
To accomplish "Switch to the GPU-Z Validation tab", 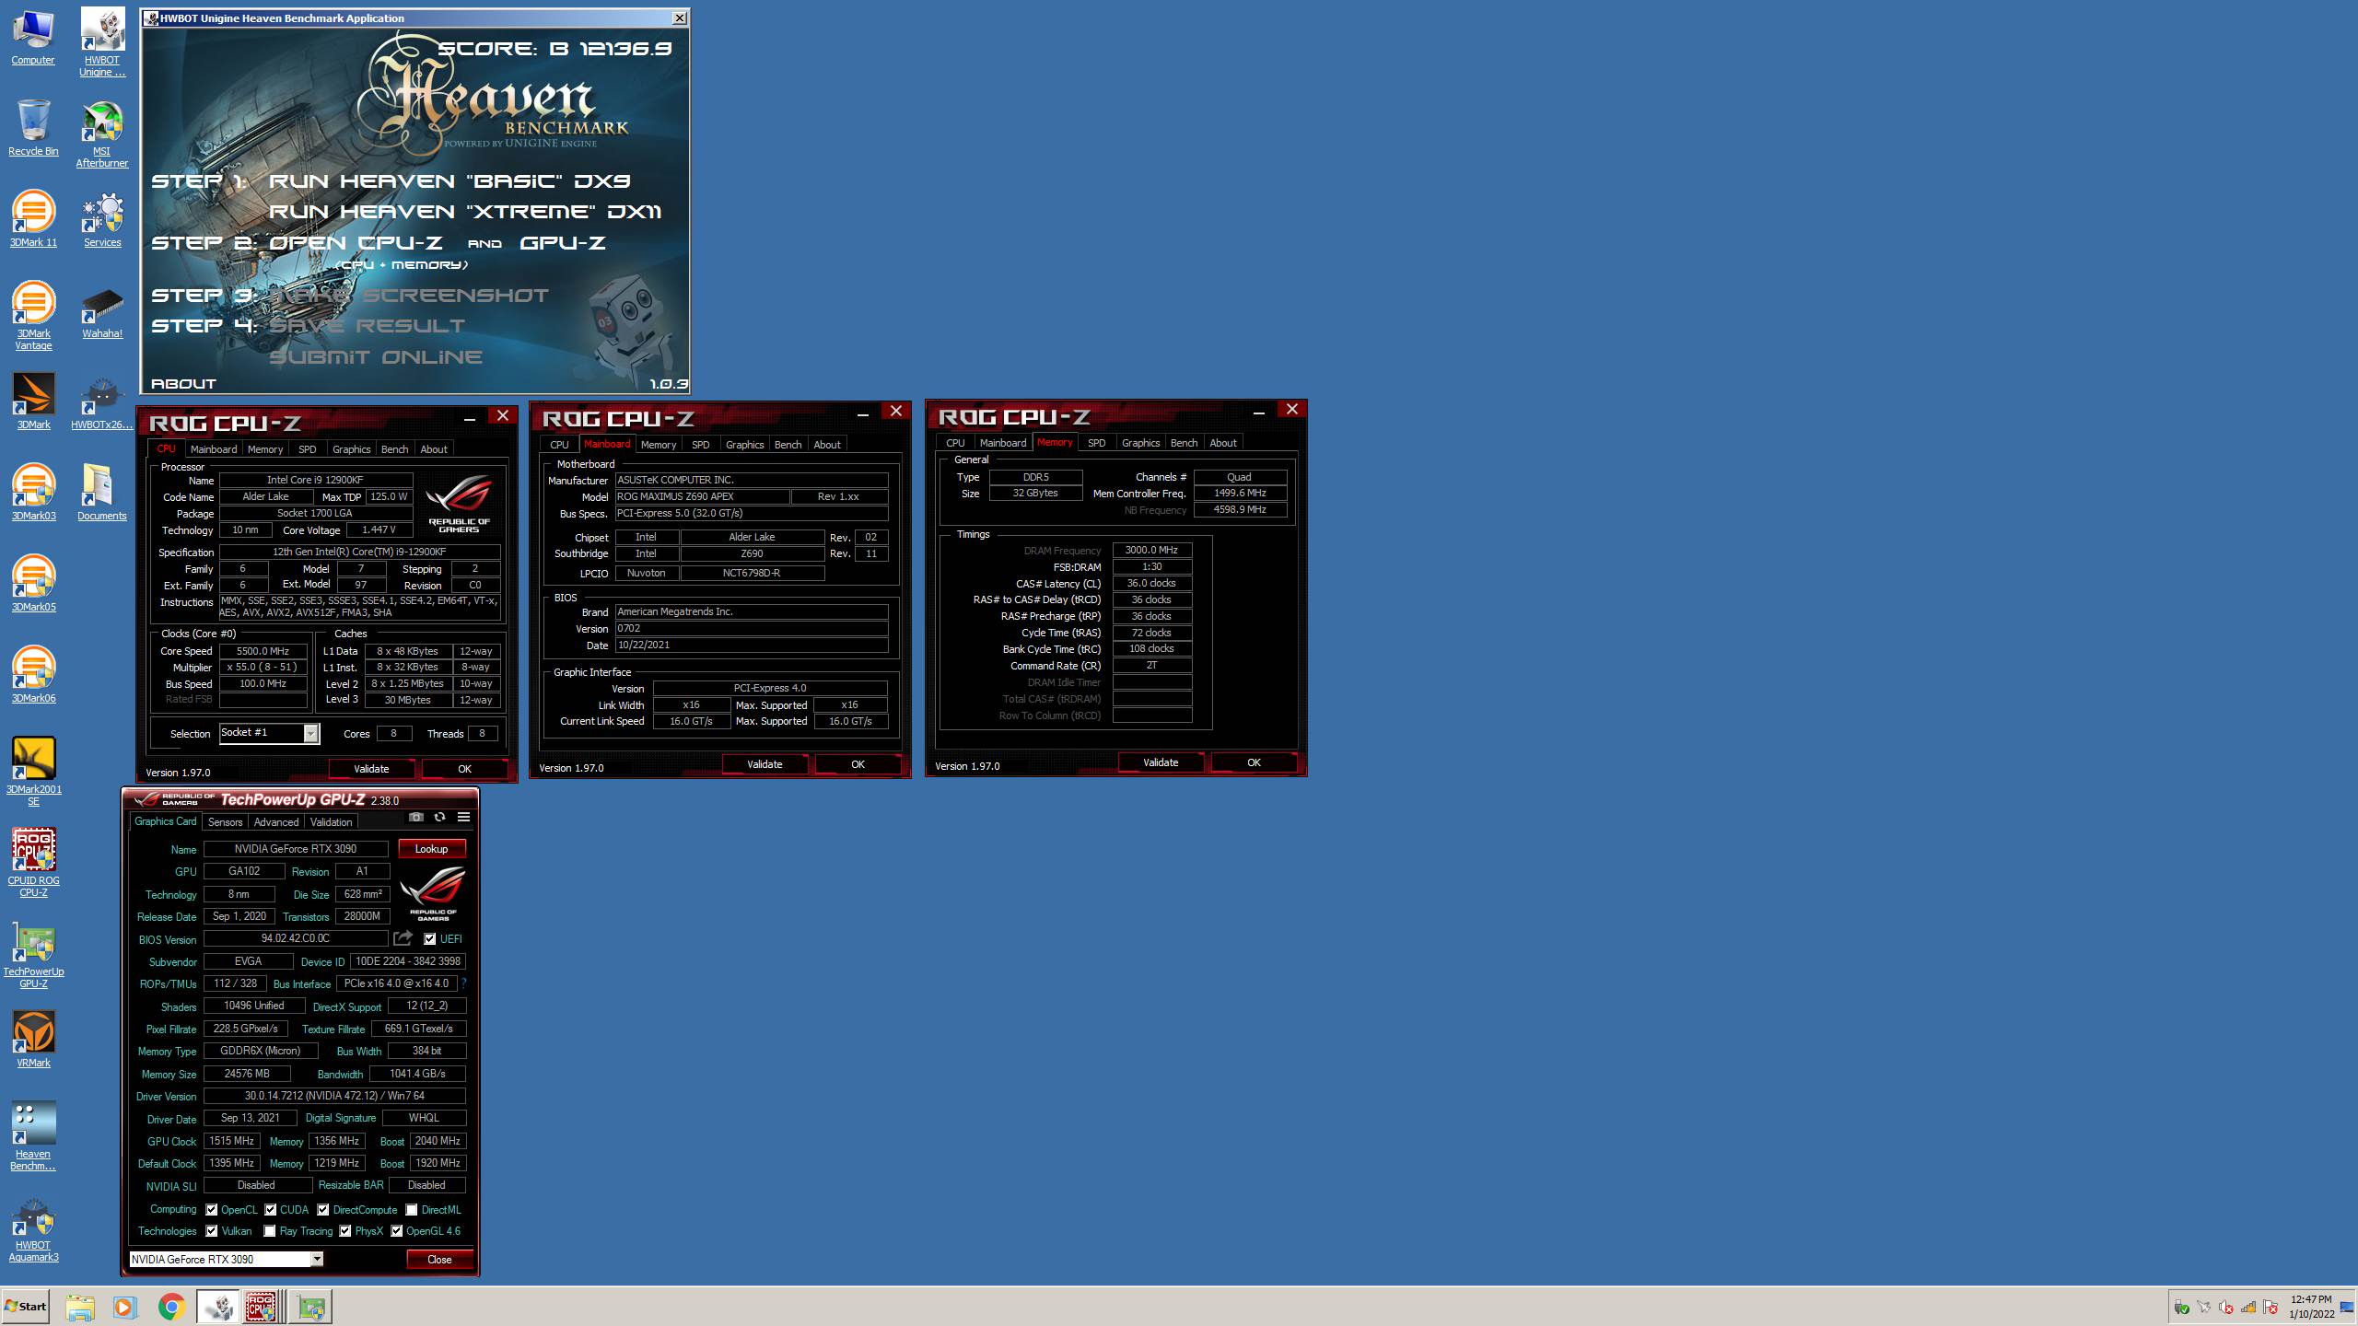I will tap(331, 822).
